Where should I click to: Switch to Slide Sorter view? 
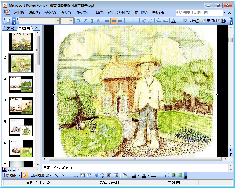pyautogui.click(x=9, y=170)
